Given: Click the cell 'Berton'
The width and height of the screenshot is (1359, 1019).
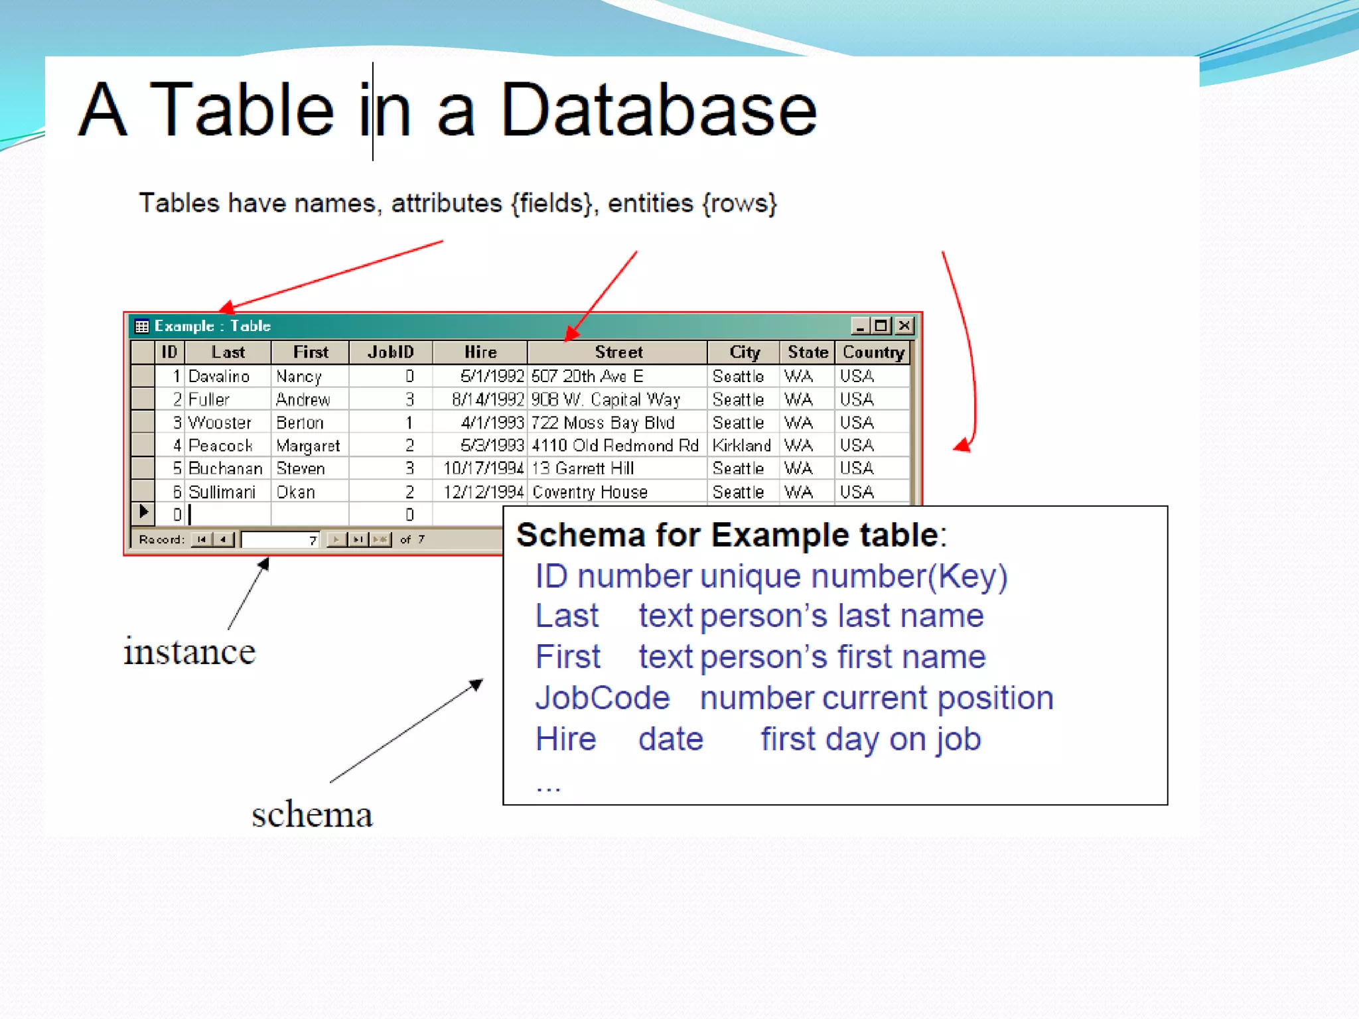Looking at the screenshot, I should click(310, 423).
